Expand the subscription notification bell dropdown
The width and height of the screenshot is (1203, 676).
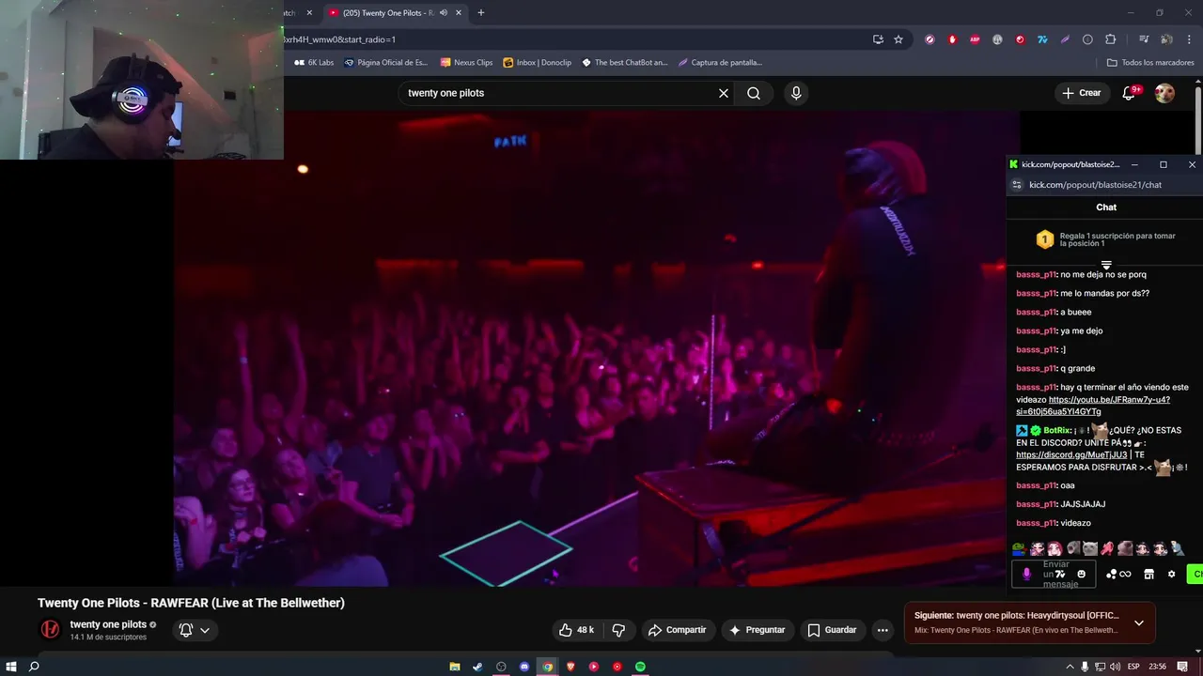tap(195, 630)
